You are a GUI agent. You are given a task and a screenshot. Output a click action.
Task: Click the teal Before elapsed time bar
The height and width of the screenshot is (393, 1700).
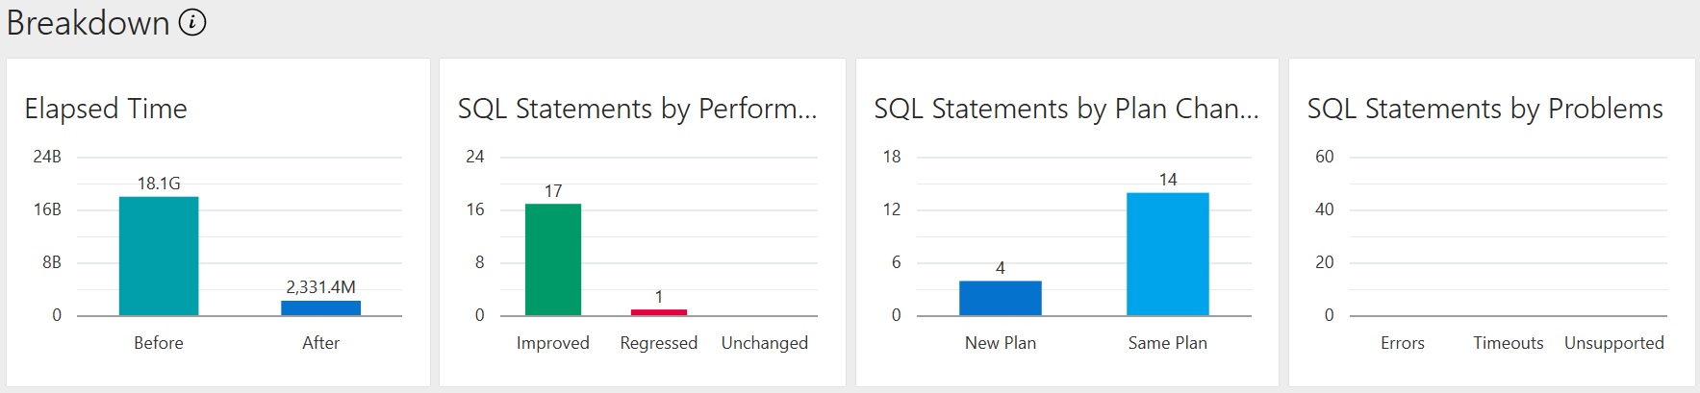click(159, 256)
